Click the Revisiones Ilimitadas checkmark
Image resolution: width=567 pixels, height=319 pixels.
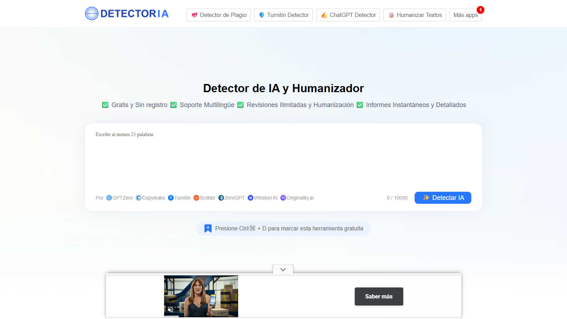241,105
